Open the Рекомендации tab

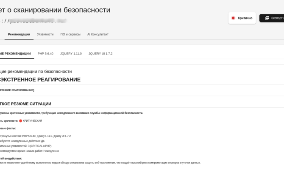click(19, 34)
